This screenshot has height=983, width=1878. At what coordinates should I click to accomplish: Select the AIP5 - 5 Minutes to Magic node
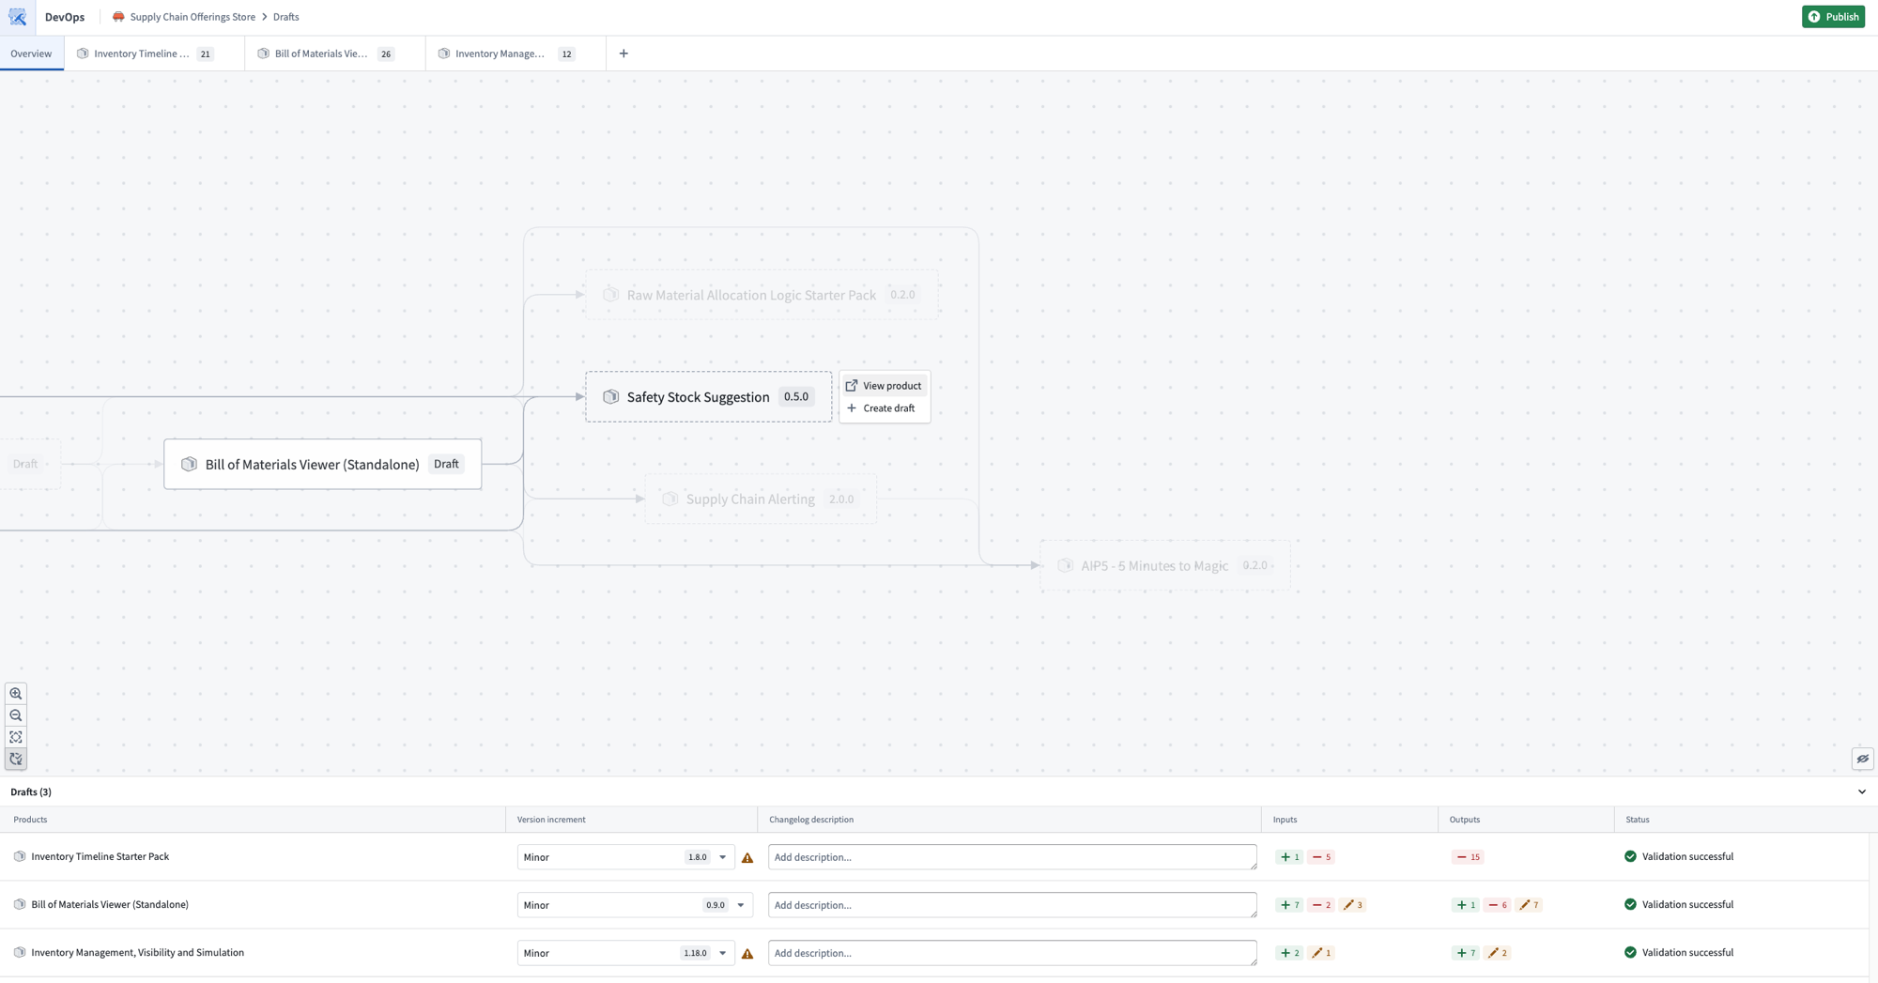click(1165, 565)
